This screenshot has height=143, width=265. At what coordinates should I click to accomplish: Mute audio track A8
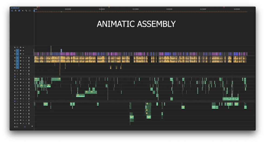[x=23, y=79]
